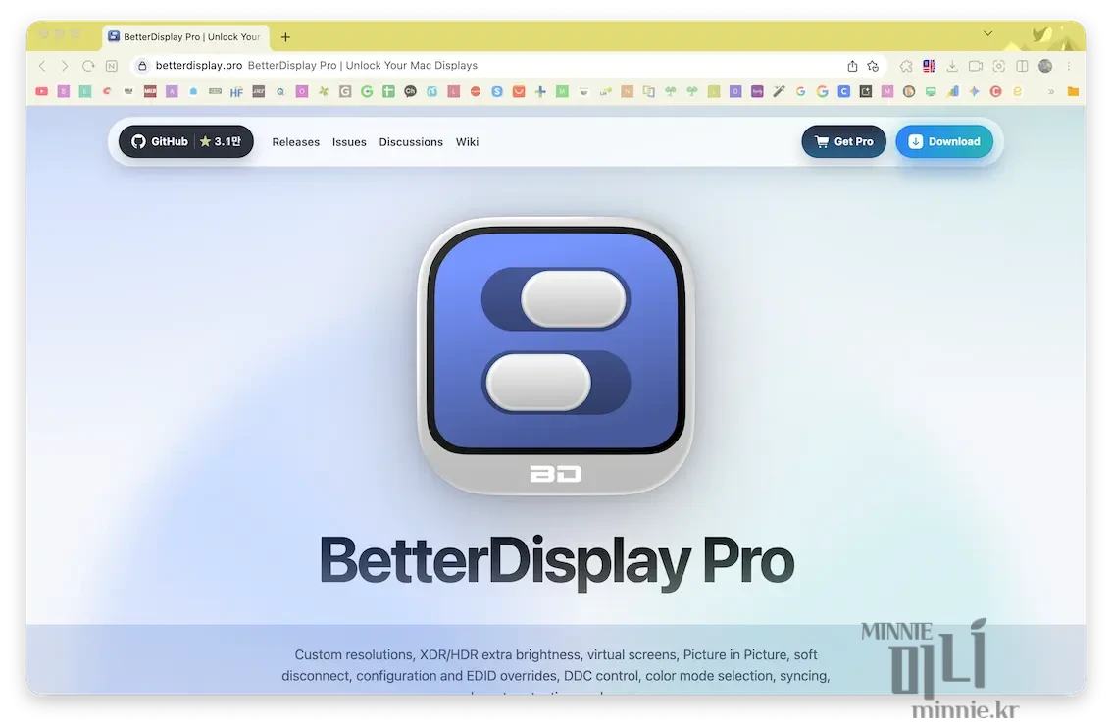1112x727 pixels.
Task: Open the magic wand bookmark
Action: coord(779,91)
